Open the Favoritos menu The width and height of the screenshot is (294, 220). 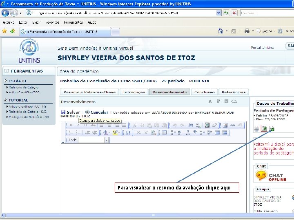point(52,22)
